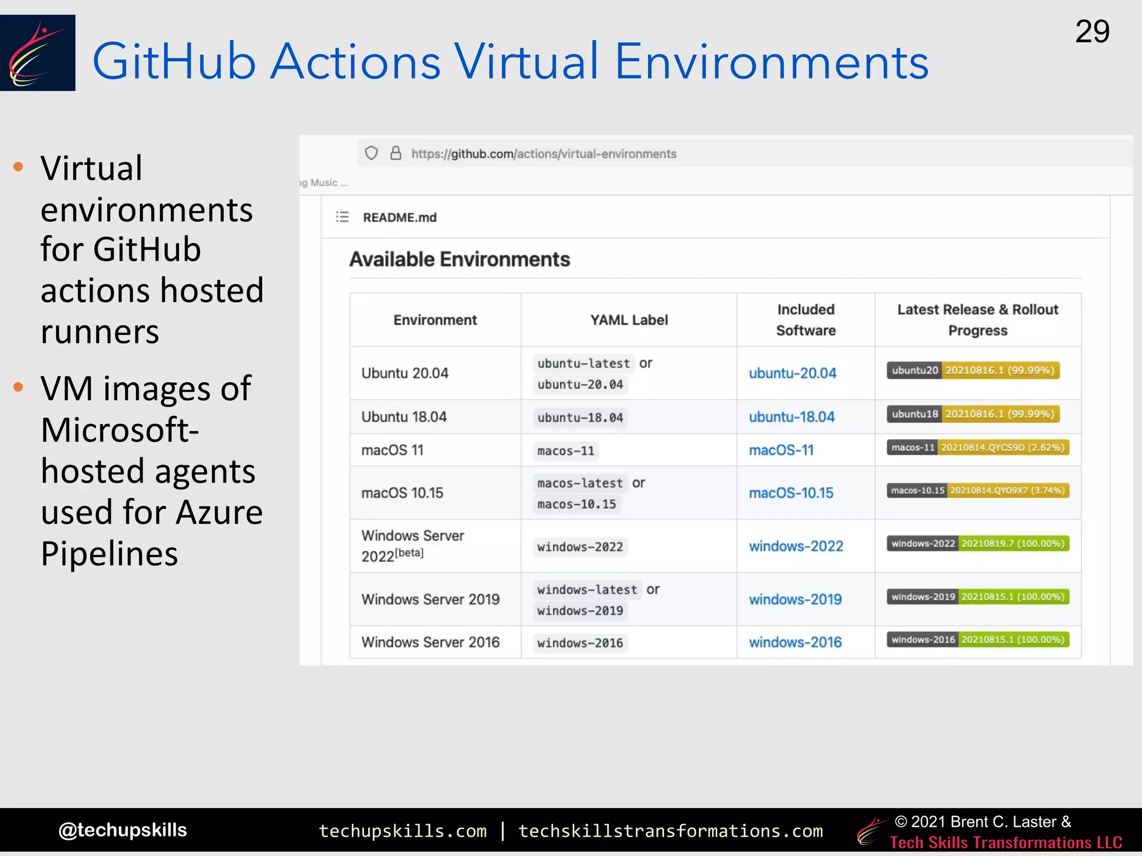
Task: Click the macos-11 YAML code label
Action: [565, 451]
